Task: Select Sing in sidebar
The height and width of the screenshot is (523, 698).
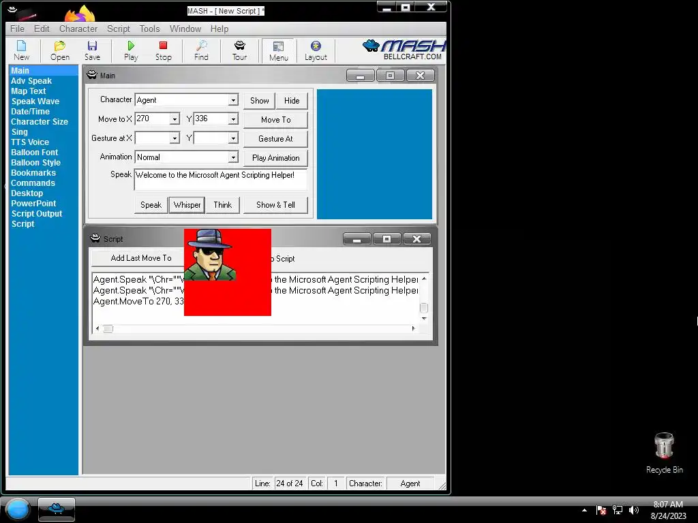Action: [19, 132]
